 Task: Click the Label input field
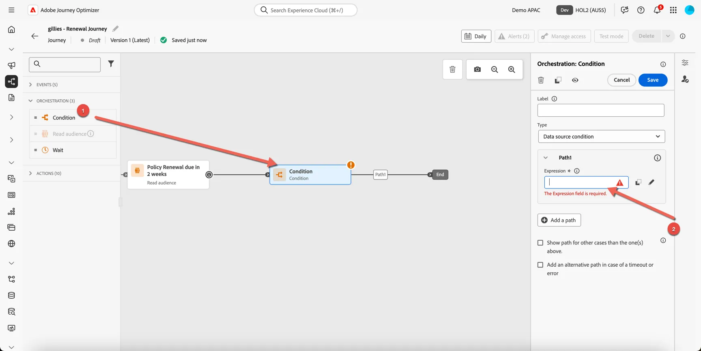tap(601, 110)
